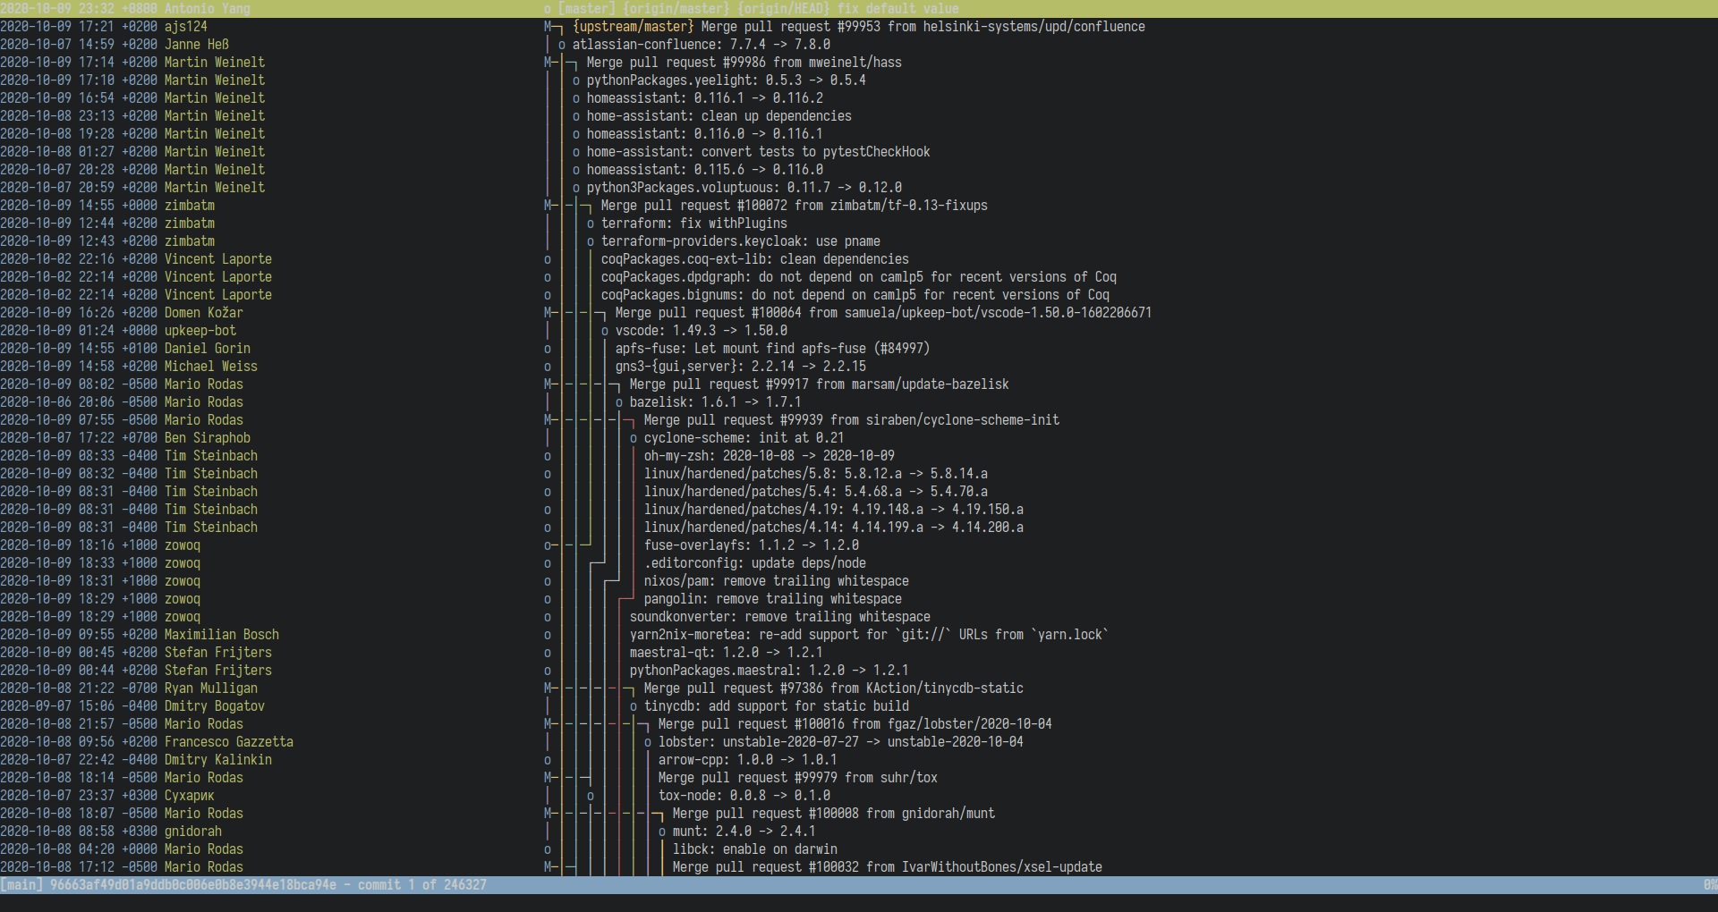Screen dimensions: 1718x912
Task: Select '.editorconfig: update deps/node' commit
Action: [859, 563]
